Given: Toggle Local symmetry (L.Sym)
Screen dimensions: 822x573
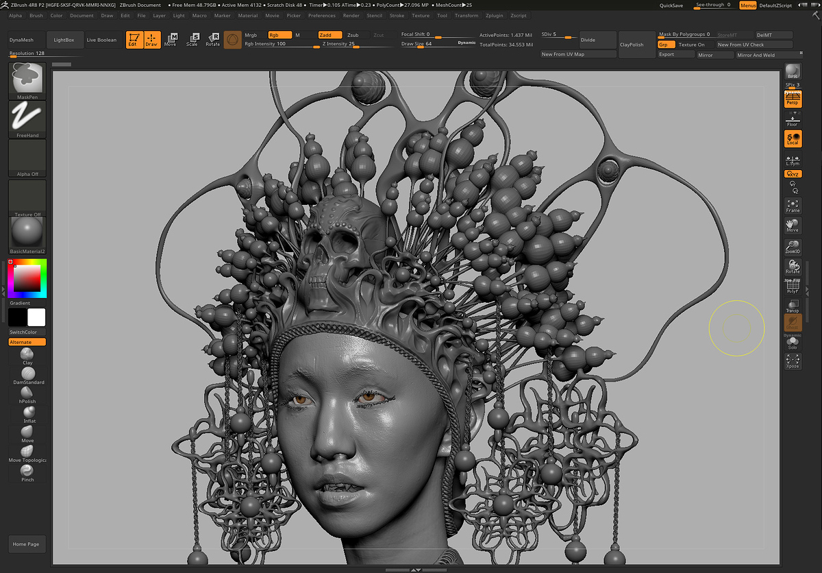Looking at the screenshot, I should pos(793,160).
